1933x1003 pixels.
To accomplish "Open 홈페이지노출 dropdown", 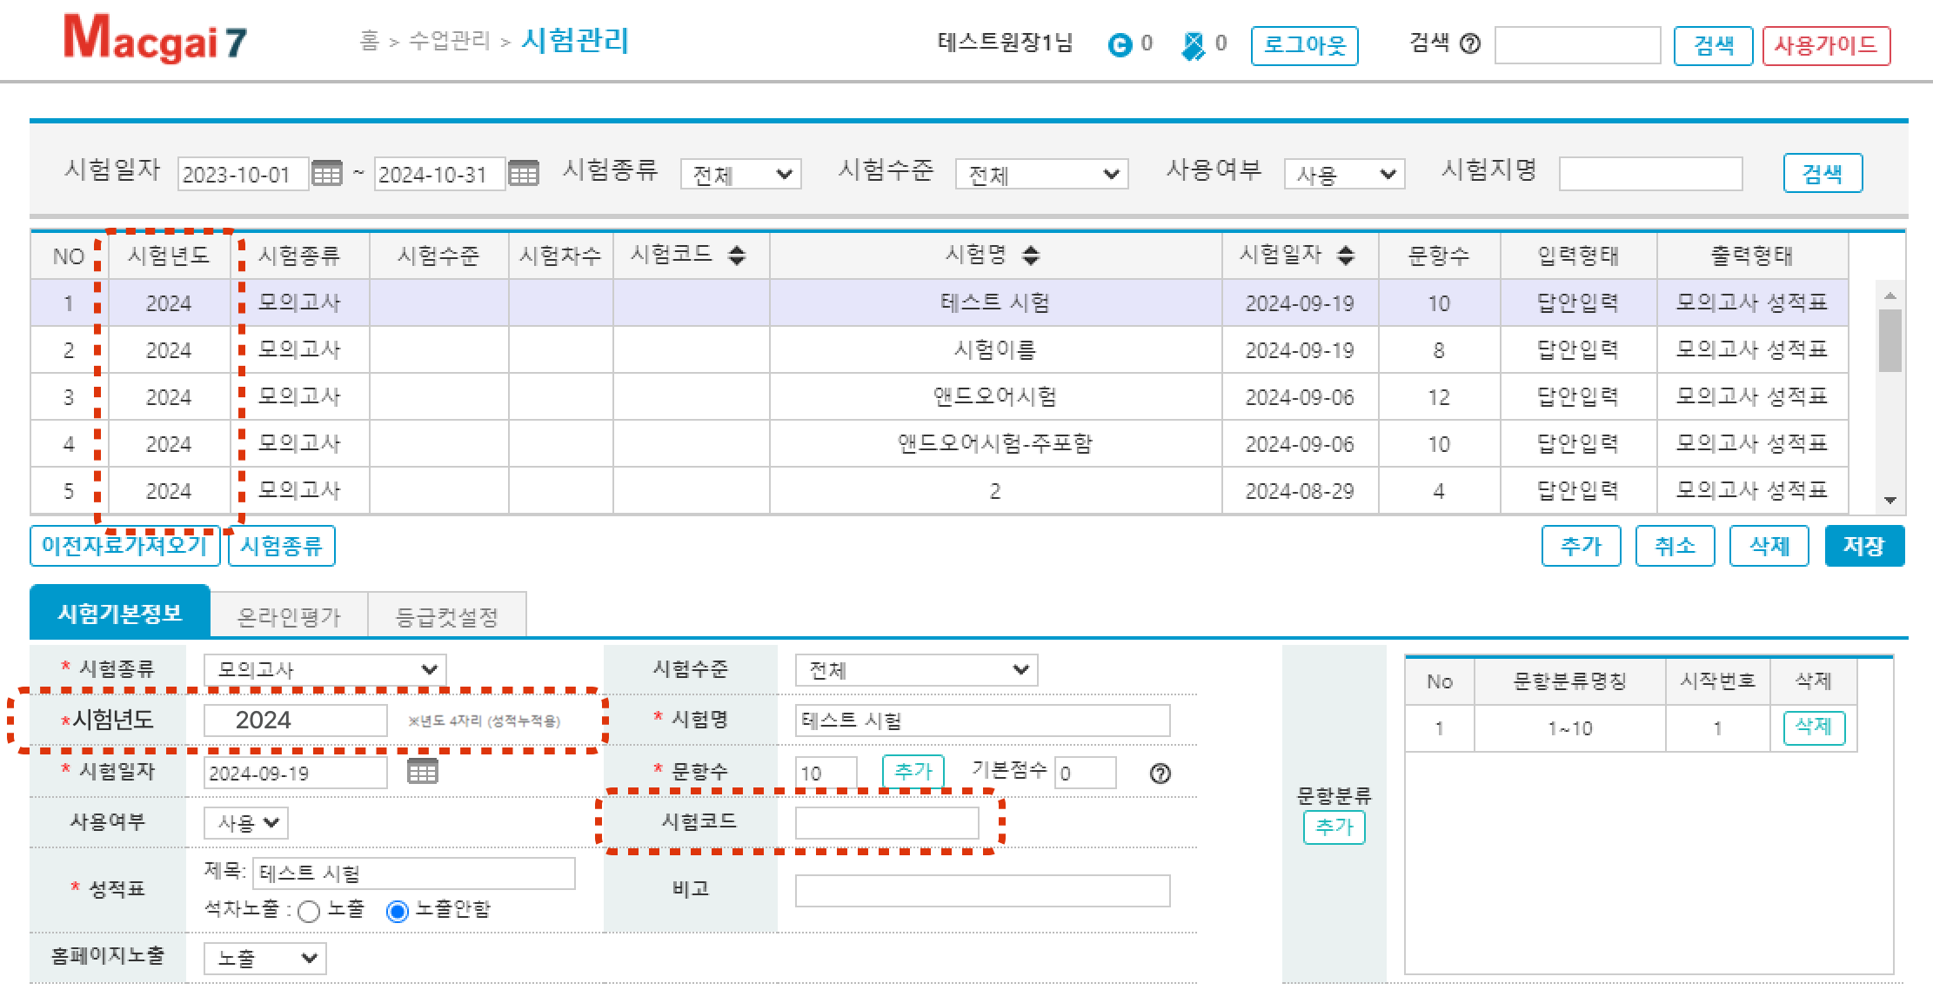I will coord(264,959).
